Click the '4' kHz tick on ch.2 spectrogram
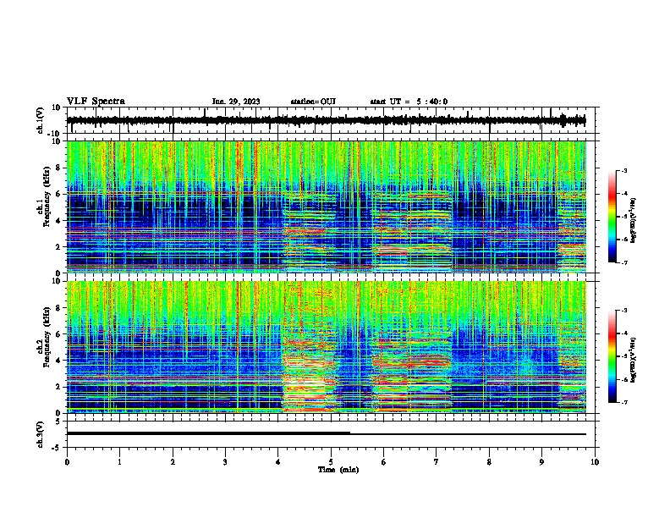The height and width of the screenshot is (518, 670). tap(58, 361)
